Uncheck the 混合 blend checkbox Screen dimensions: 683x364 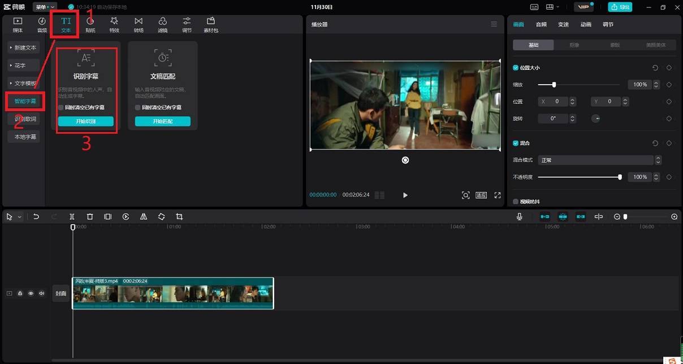(516, 143)
